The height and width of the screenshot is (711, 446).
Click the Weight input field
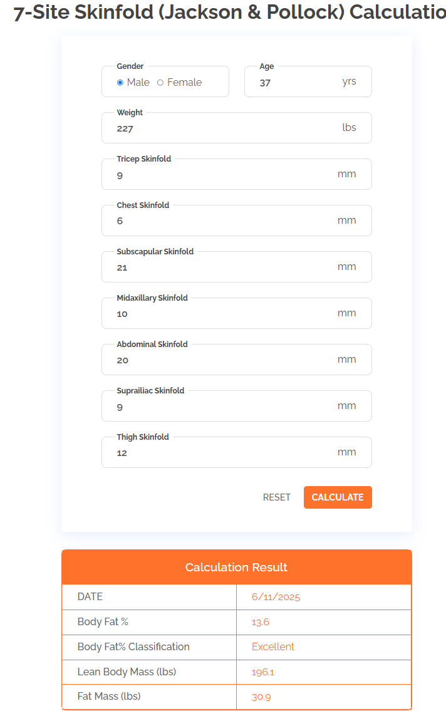click(x=237, y=128)
